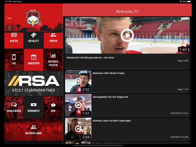
Task: Play Andreas Liljas video thumbnail
Action: click(x=78, y=129)
